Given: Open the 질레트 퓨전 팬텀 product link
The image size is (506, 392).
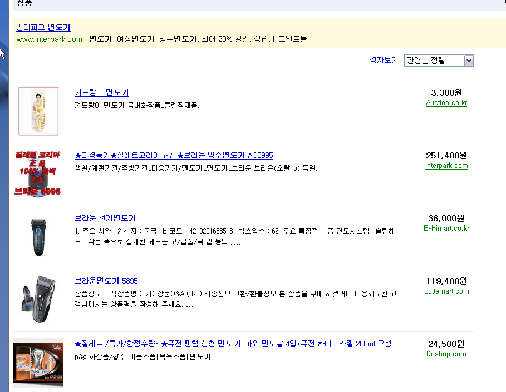Looking at the screenshot, I should 233,344.
